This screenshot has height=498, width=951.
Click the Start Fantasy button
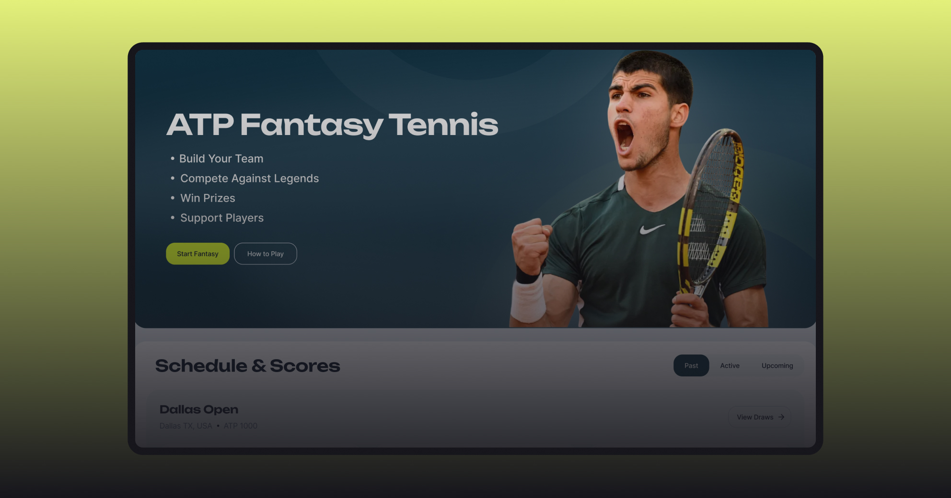(x=197, y=254)
